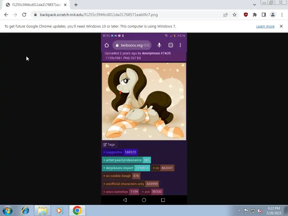Tap the Android back triangle

point(125,200)
